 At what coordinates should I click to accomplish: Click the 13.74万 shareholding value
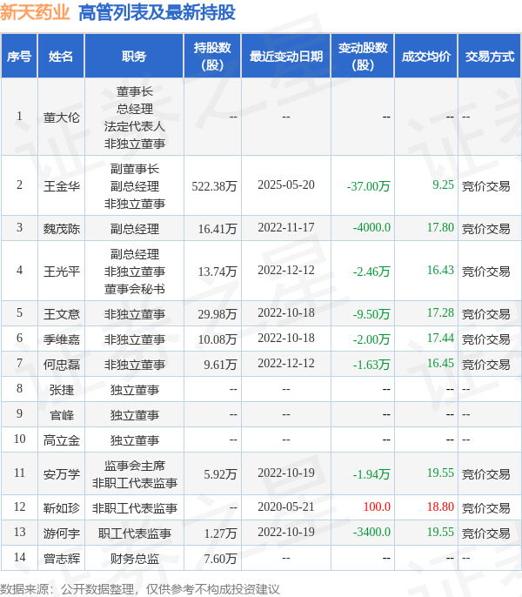pyautogui.click(x=217, y=272)
